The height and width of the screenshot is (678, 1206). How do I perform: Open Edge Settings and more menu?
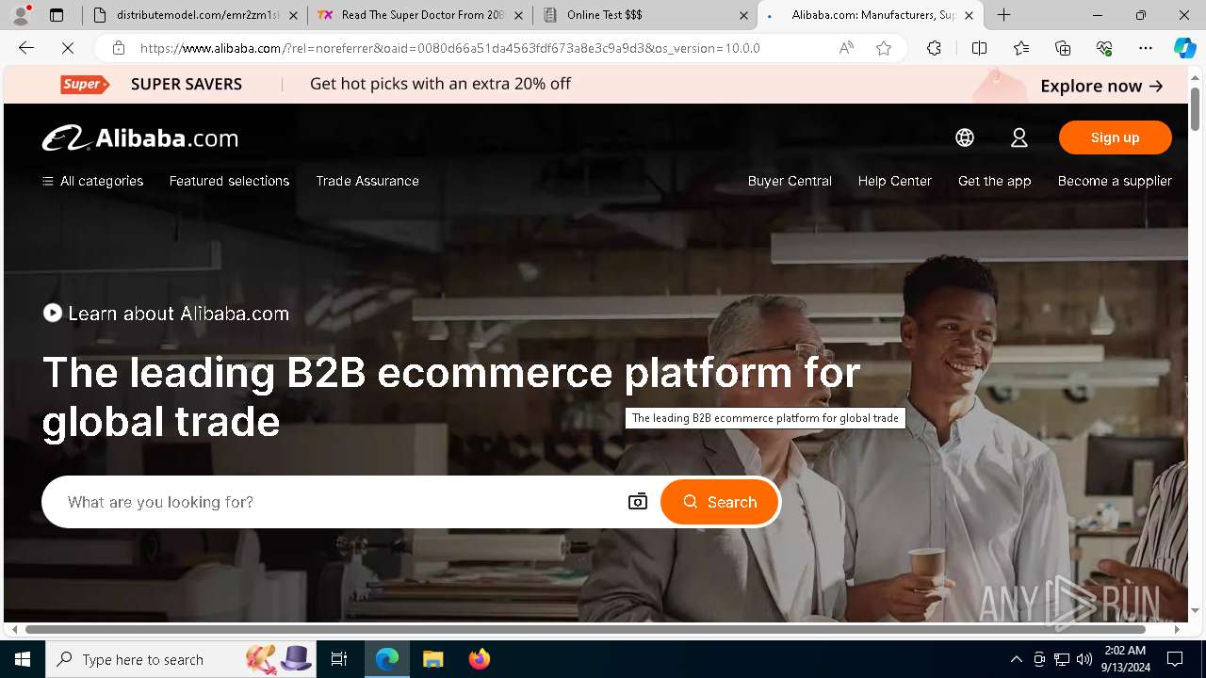click(x=1146, y=48)
